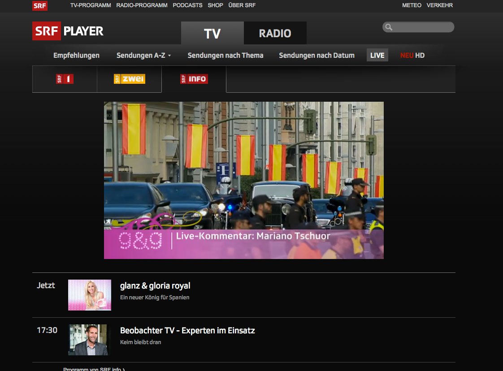Viewport: 503px width, 371px height.
Task: Open the glanz & gloria royal thumbnail
Action: coord(90,295)
